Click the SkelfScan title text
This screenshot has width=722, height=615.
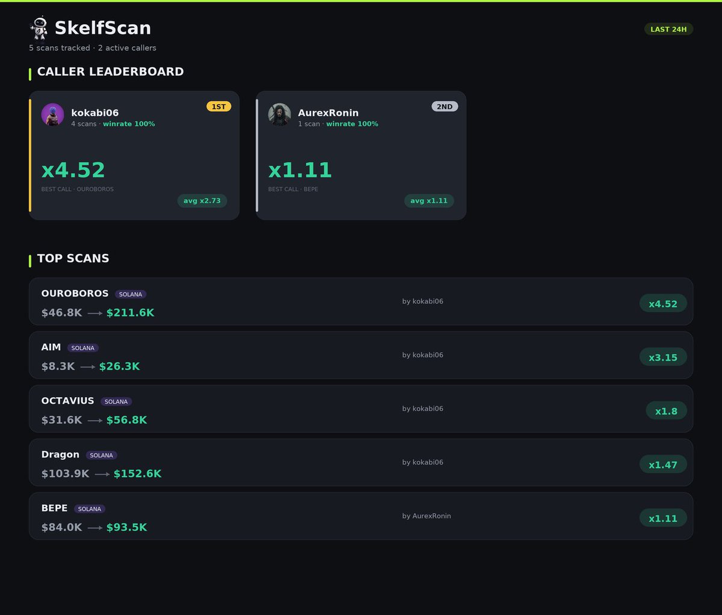click(x=103, y=28)
